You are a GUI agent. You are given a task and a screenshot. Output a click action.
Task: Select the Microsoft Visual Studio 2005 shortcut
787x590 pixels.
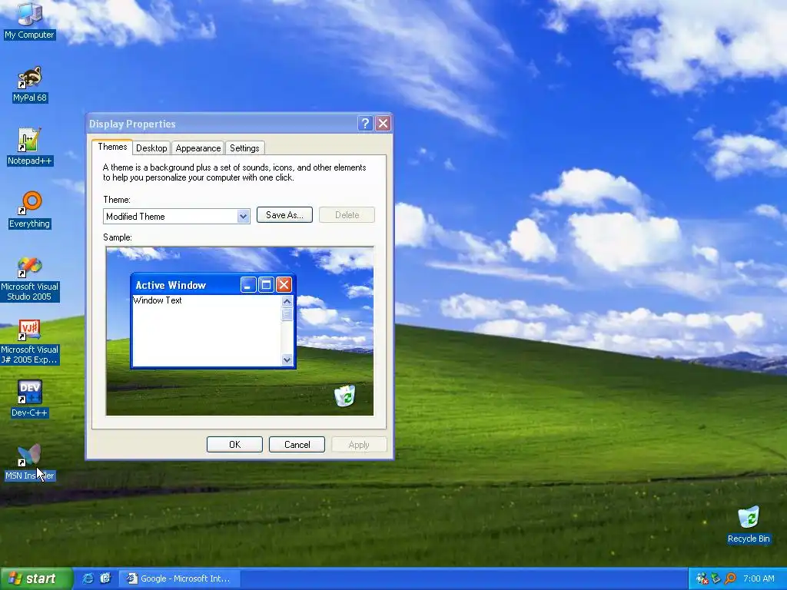(30, 278)
